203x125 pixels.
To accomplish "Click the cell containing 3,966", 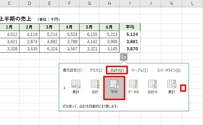I will pos(109,42).
